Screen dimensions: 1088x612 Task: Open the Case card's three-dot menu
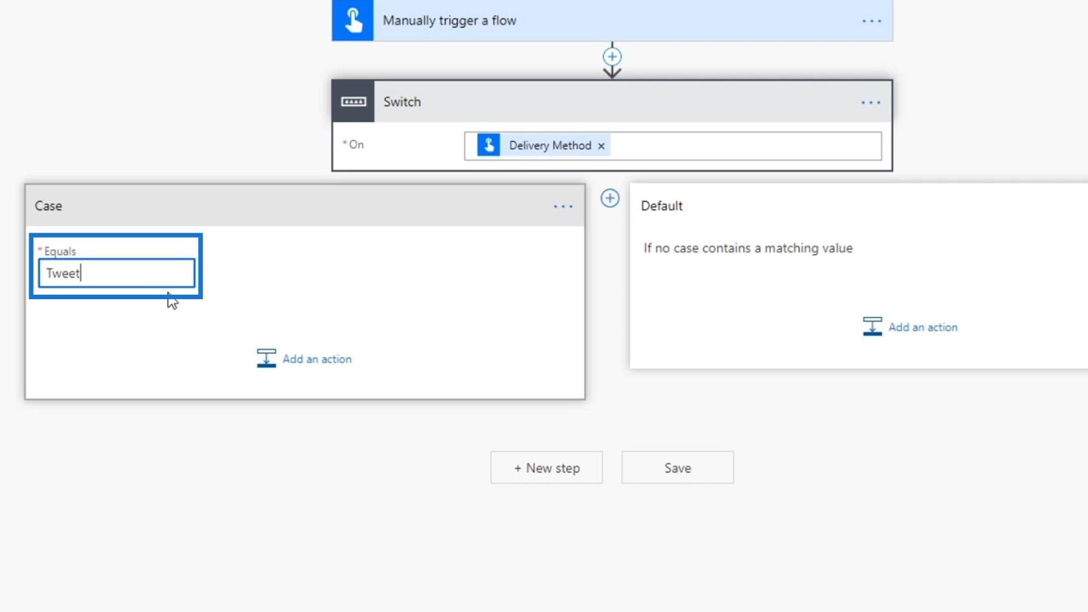(x=563, y=206)
